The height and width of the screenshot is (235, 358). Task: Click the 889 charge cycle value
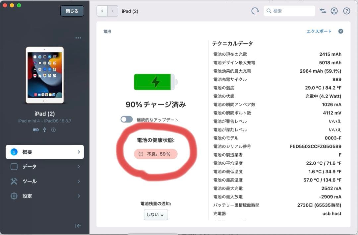337,79
